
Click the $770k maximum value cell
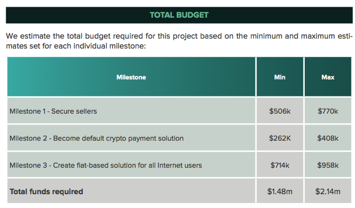tap(328, 111)
